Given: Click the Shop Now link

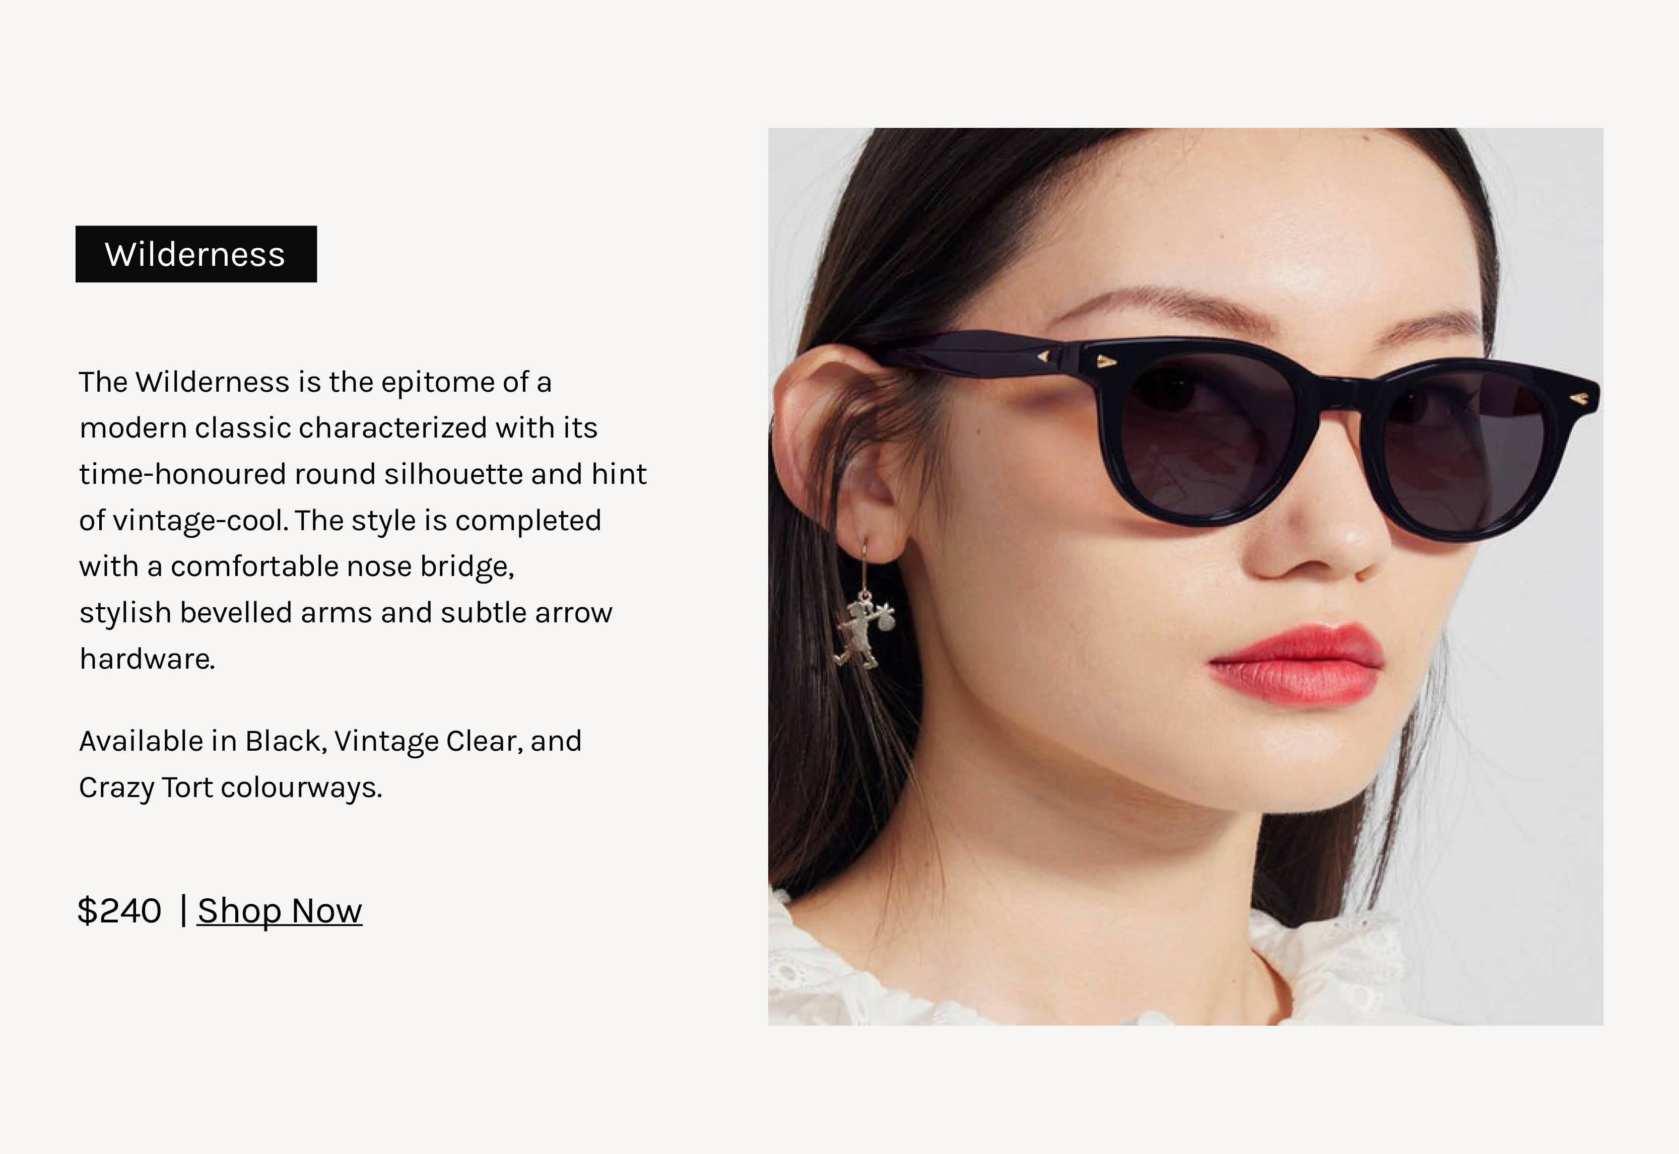Looking at the screenshot, I should tap(279, 910).
